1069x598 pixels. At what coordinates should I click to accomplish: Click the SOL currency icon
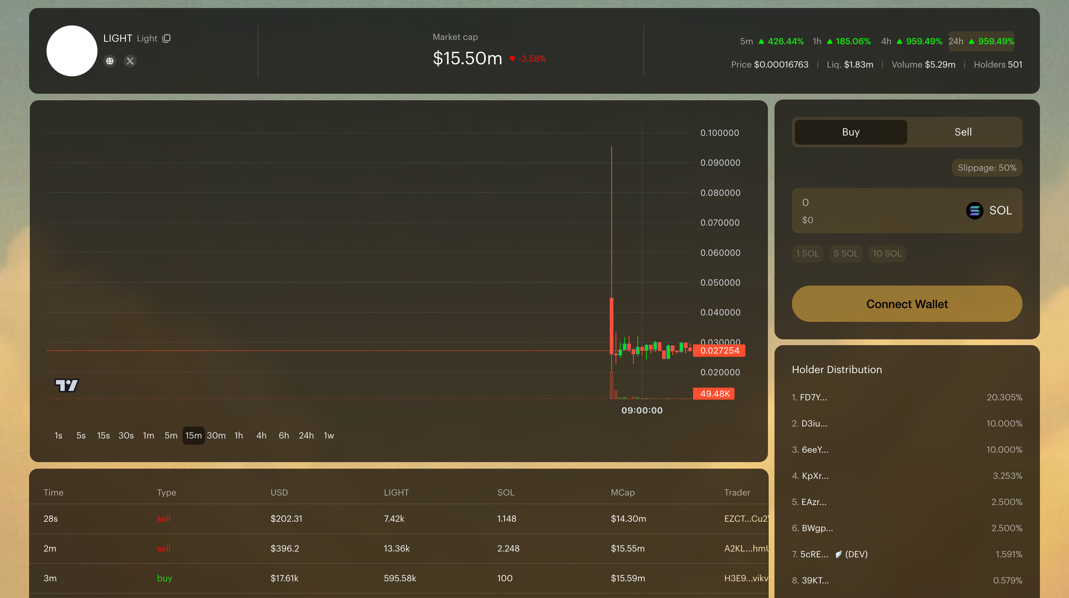[x=974, y=211]
